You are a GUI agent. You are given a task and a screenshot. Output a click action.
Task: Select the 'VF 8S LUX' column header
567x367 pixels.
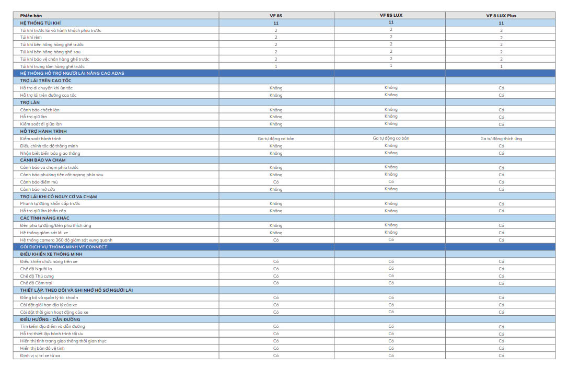(391, 15)
